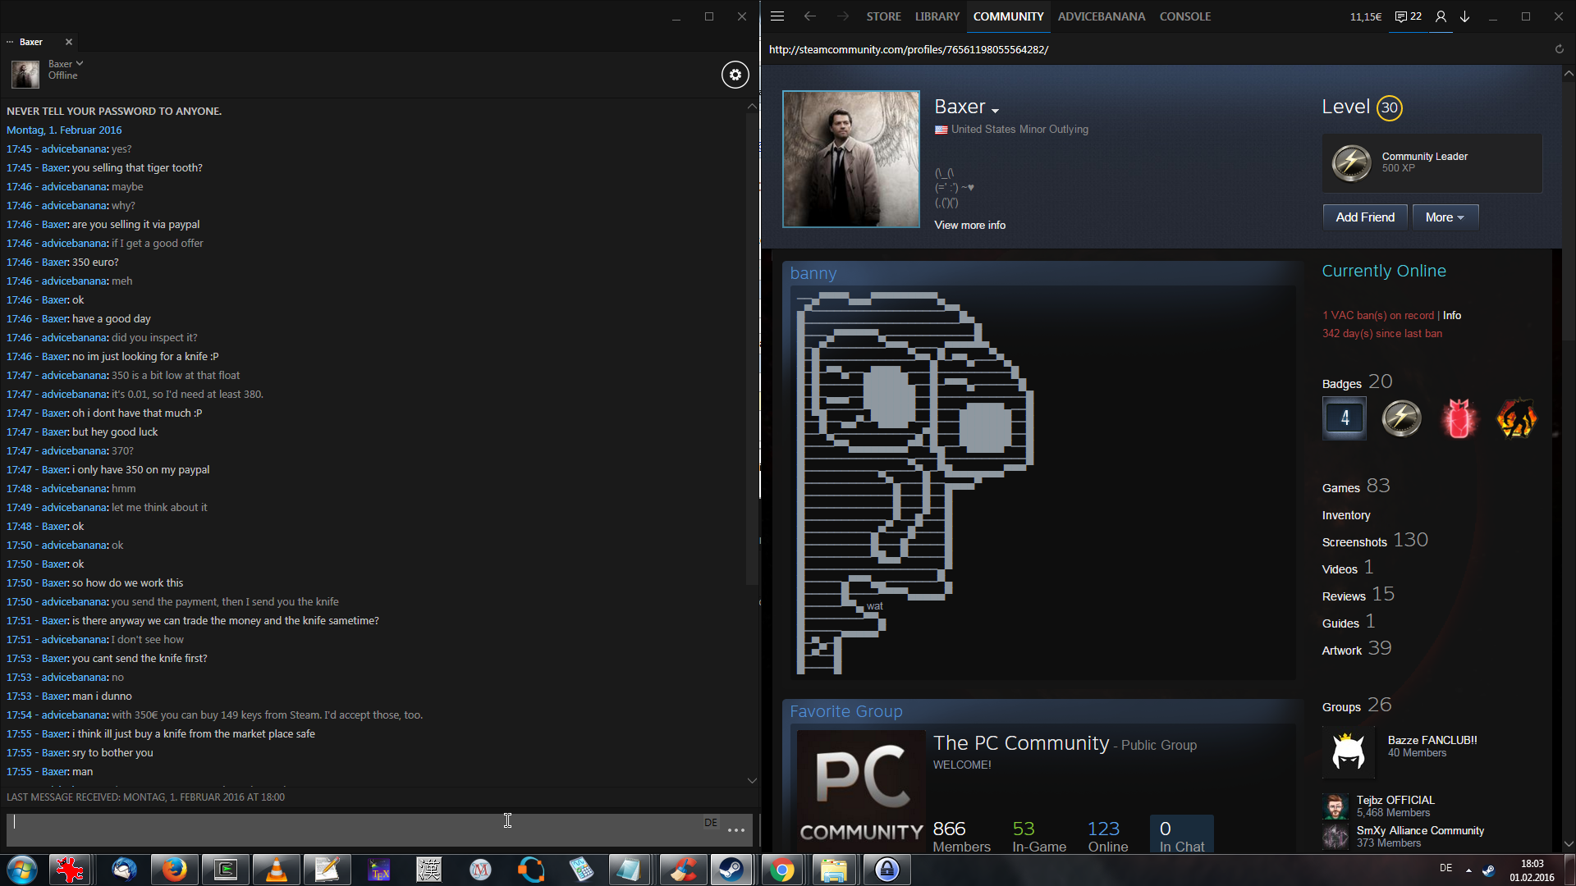Open Firefox from the taskbar

(174, 870)
